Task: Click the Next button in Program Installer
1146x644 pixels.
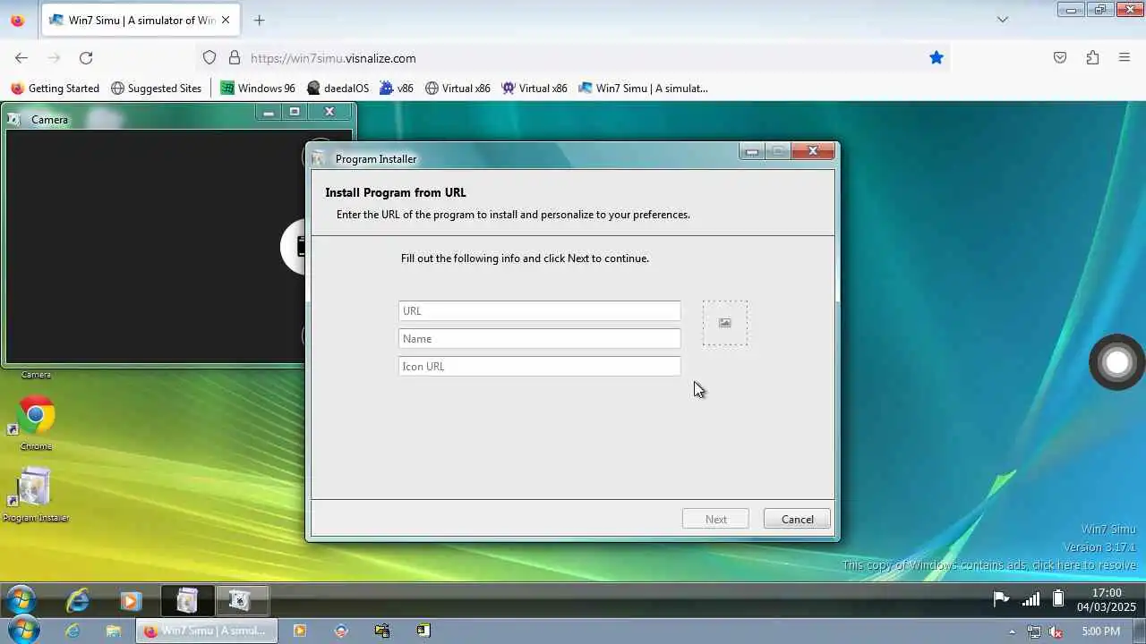Action: coord(715,519)
